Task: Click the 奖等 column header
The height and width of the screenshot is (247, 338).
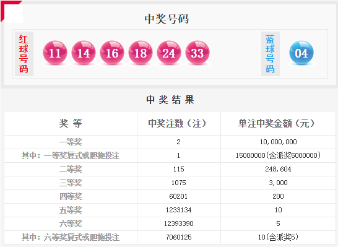Action: (x=71, y=123)
